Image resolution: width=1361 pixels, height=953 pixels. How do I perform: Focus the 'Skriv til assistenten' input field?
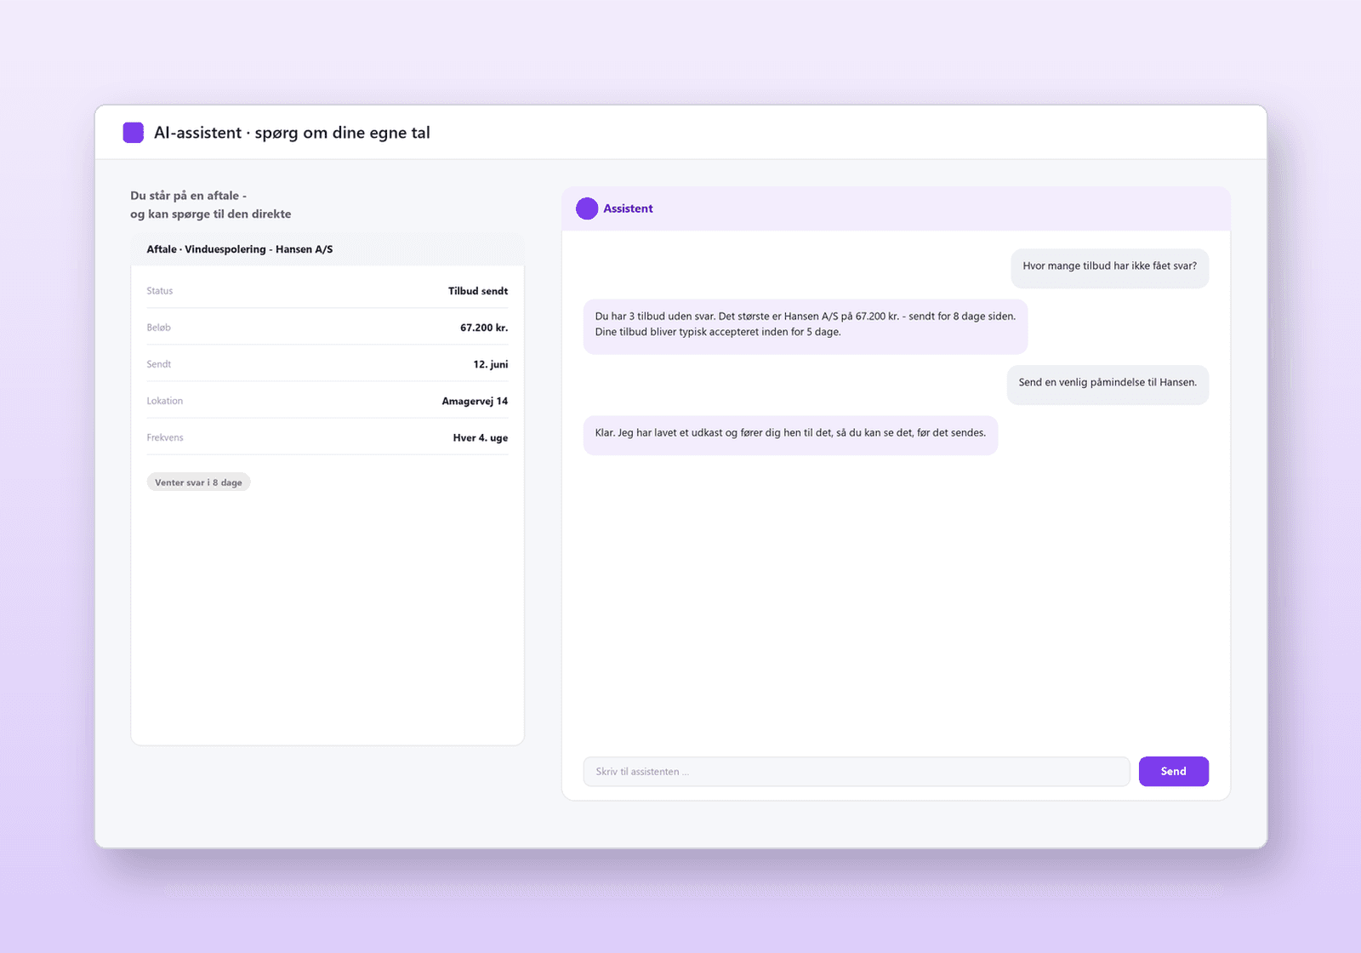point(856,772)
